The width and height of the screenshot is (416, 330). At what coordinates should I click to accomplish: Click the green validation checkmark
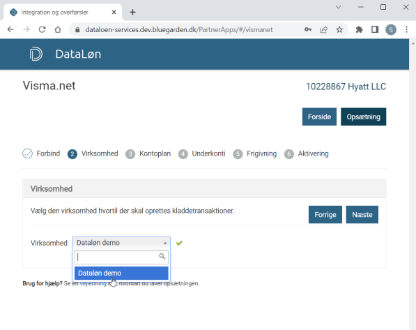click(179, 243)
